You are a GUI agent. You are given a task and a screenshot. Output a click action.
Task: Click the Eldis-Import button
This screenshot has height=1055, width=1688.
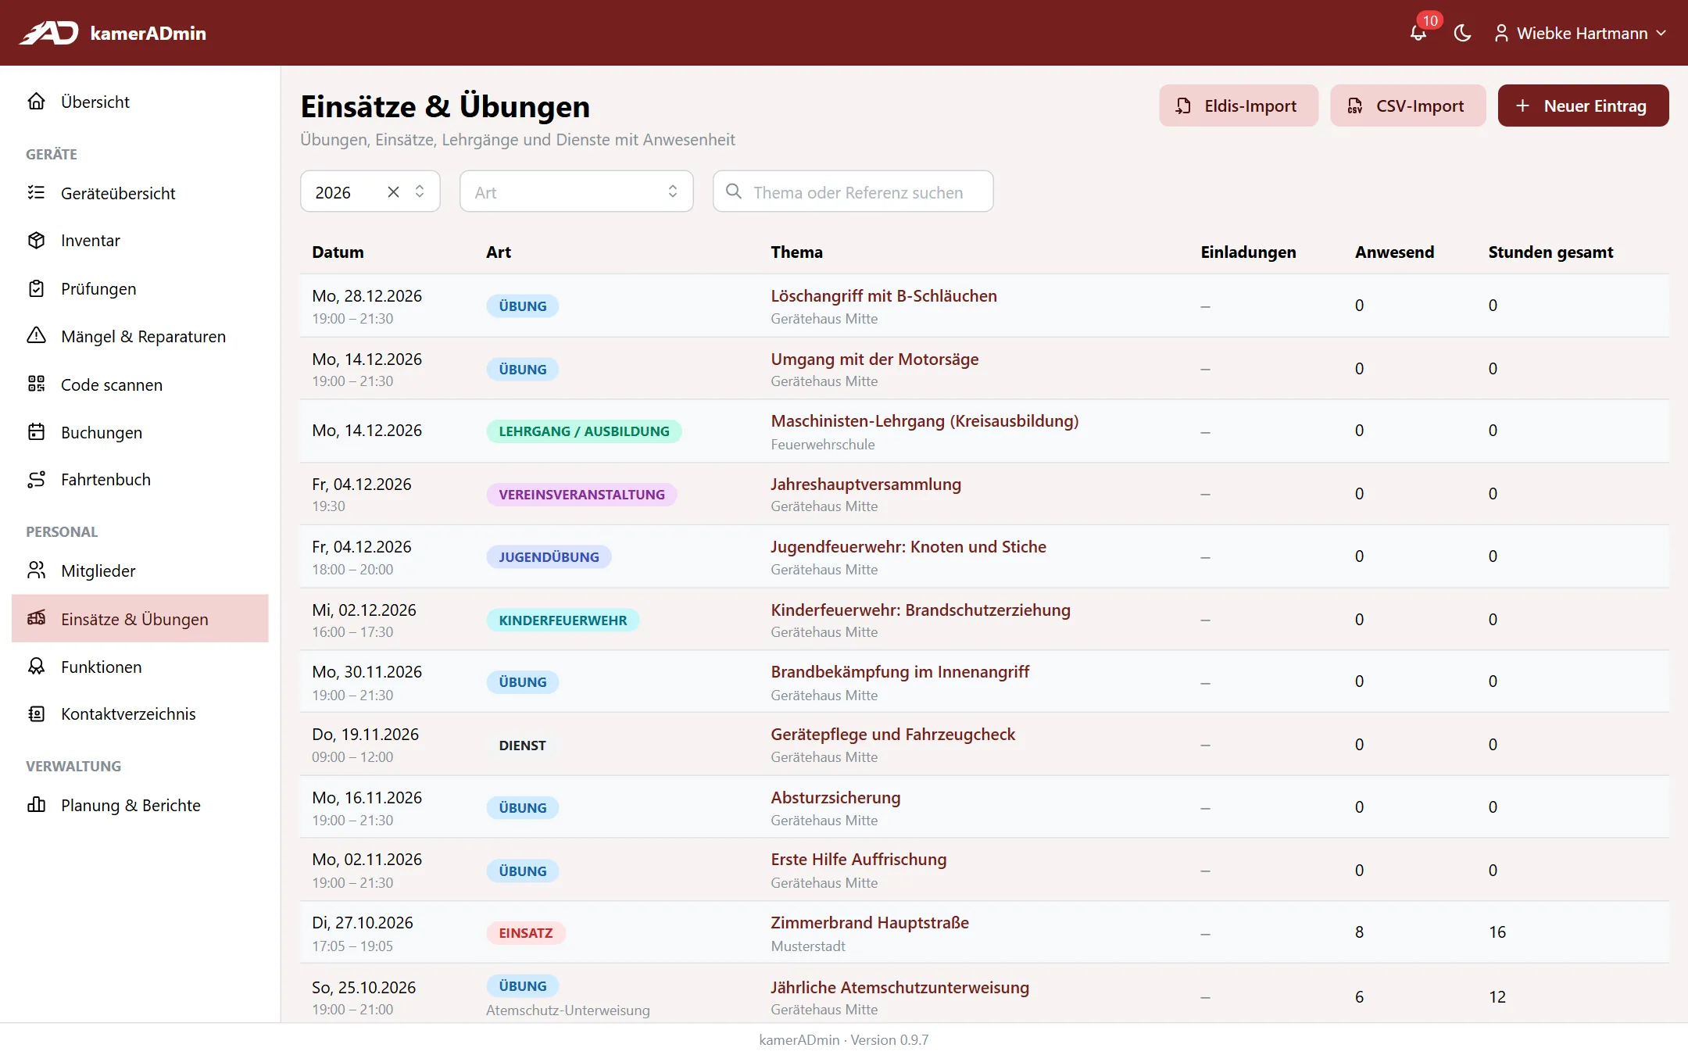click(1238, 105)
